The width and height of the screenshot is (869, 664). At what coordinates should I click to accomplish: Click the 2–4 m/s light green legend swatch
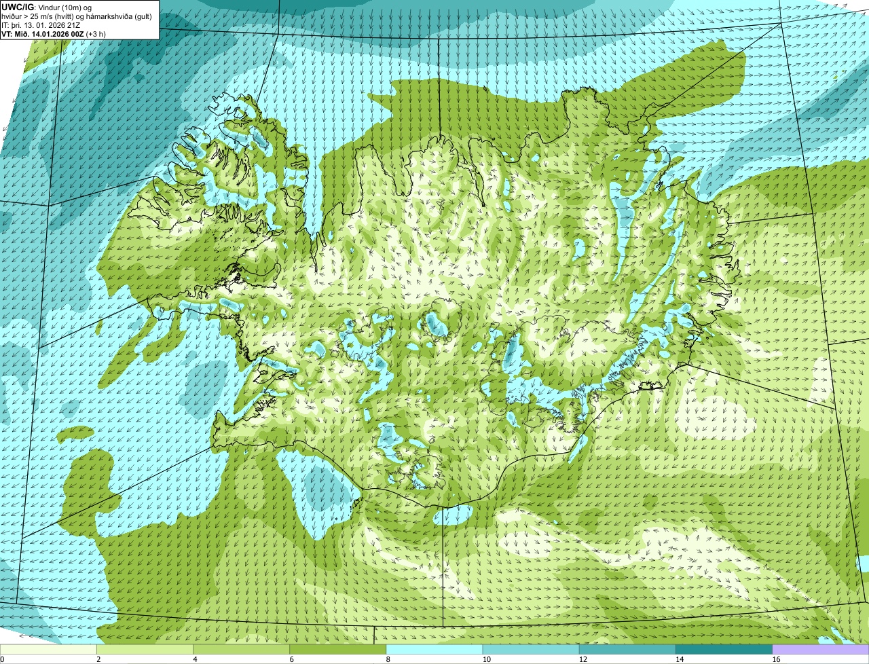coord(145,650)
